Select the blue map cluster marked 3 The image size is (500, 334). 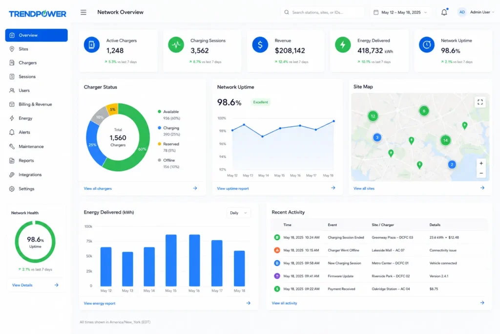(377, 137)
